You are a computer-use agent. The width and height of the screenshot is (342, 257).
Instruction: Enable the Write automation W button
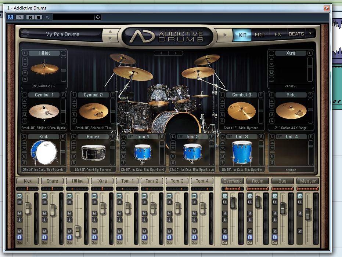click(x=38, y=17)
